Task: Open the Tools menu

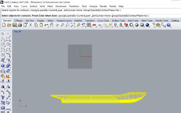Action: [84, 6]
